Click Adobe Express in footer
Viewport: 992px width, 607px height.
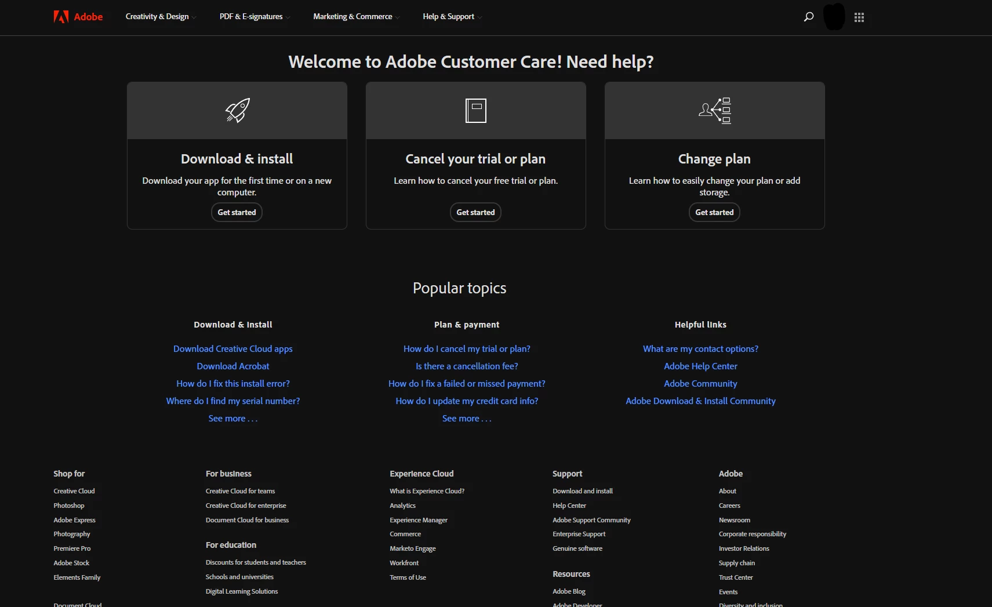click(74, 520)
